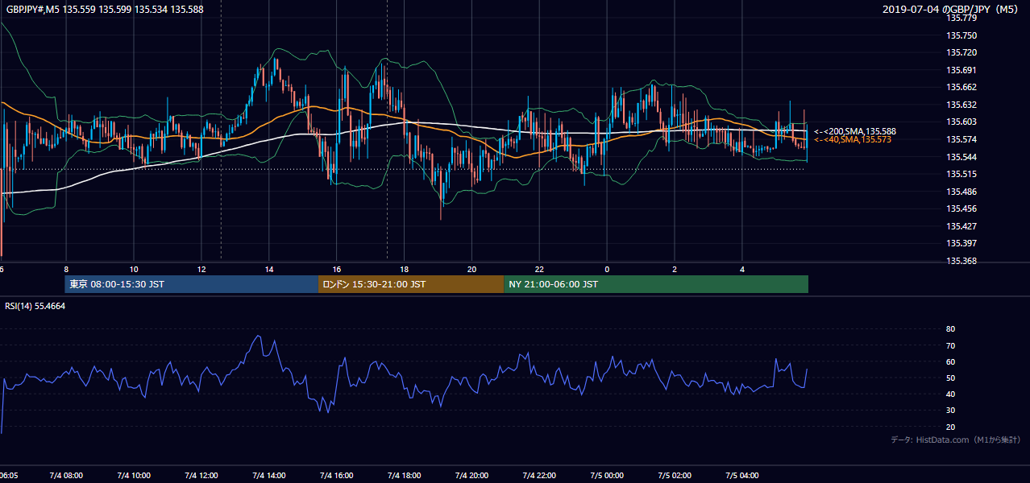Click price axis value 135.544

pos(961,157)
